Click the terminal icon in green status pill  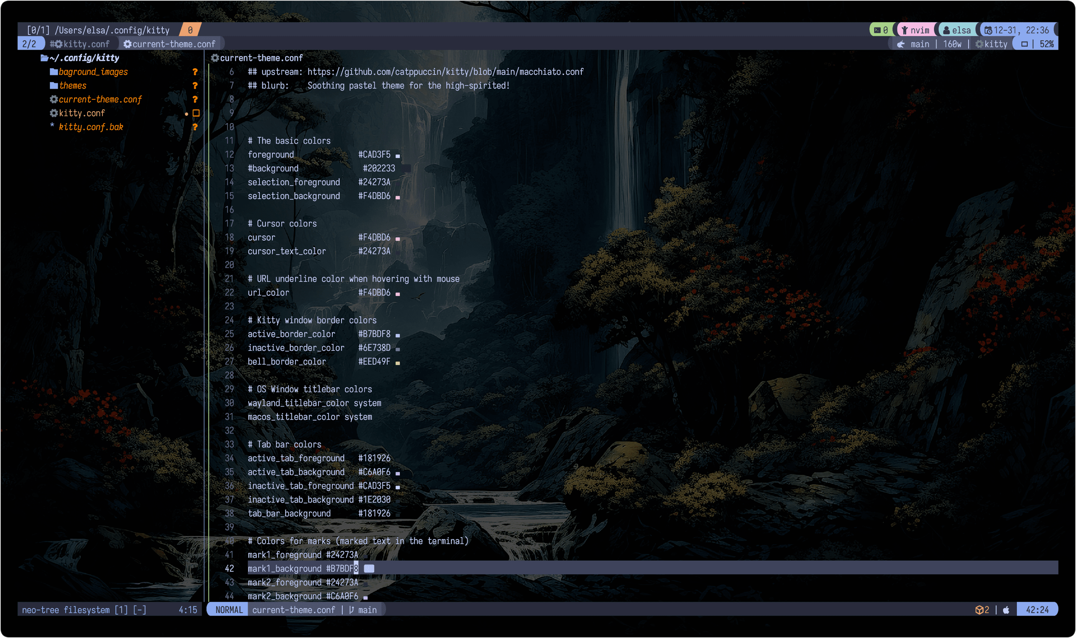[877, 30]
